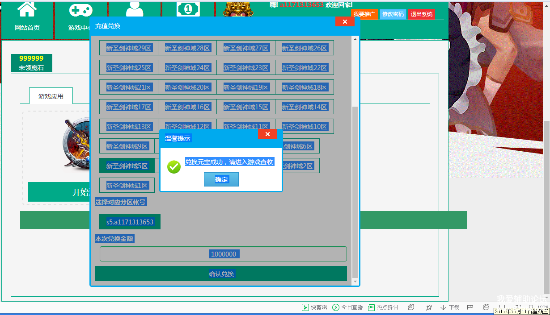550x315 pixels.
Task: Choose 新圣剑神域18区 server option
Action: (305, 87)
